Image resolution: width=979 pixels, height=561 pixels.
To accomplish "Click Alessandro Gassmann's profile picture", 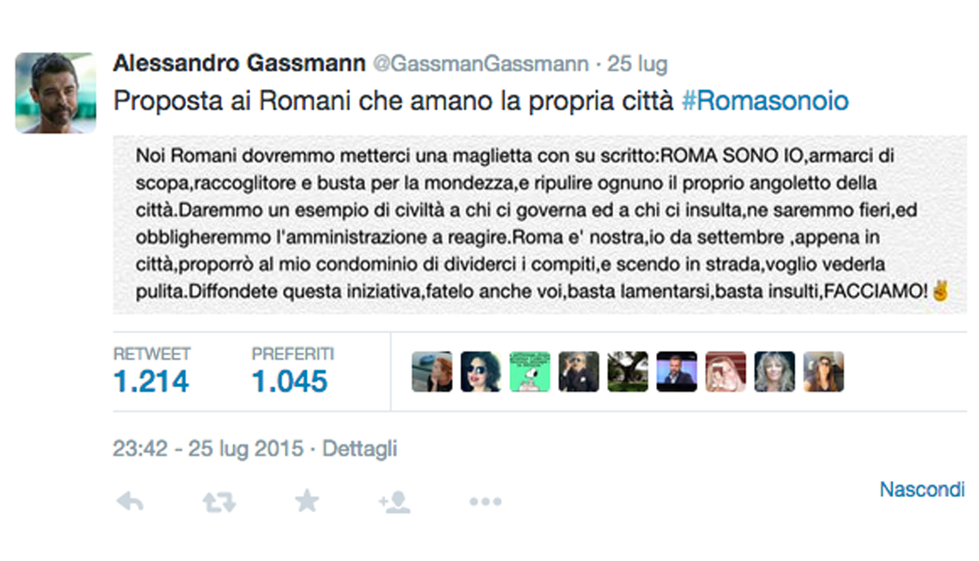I will (56, 91).
